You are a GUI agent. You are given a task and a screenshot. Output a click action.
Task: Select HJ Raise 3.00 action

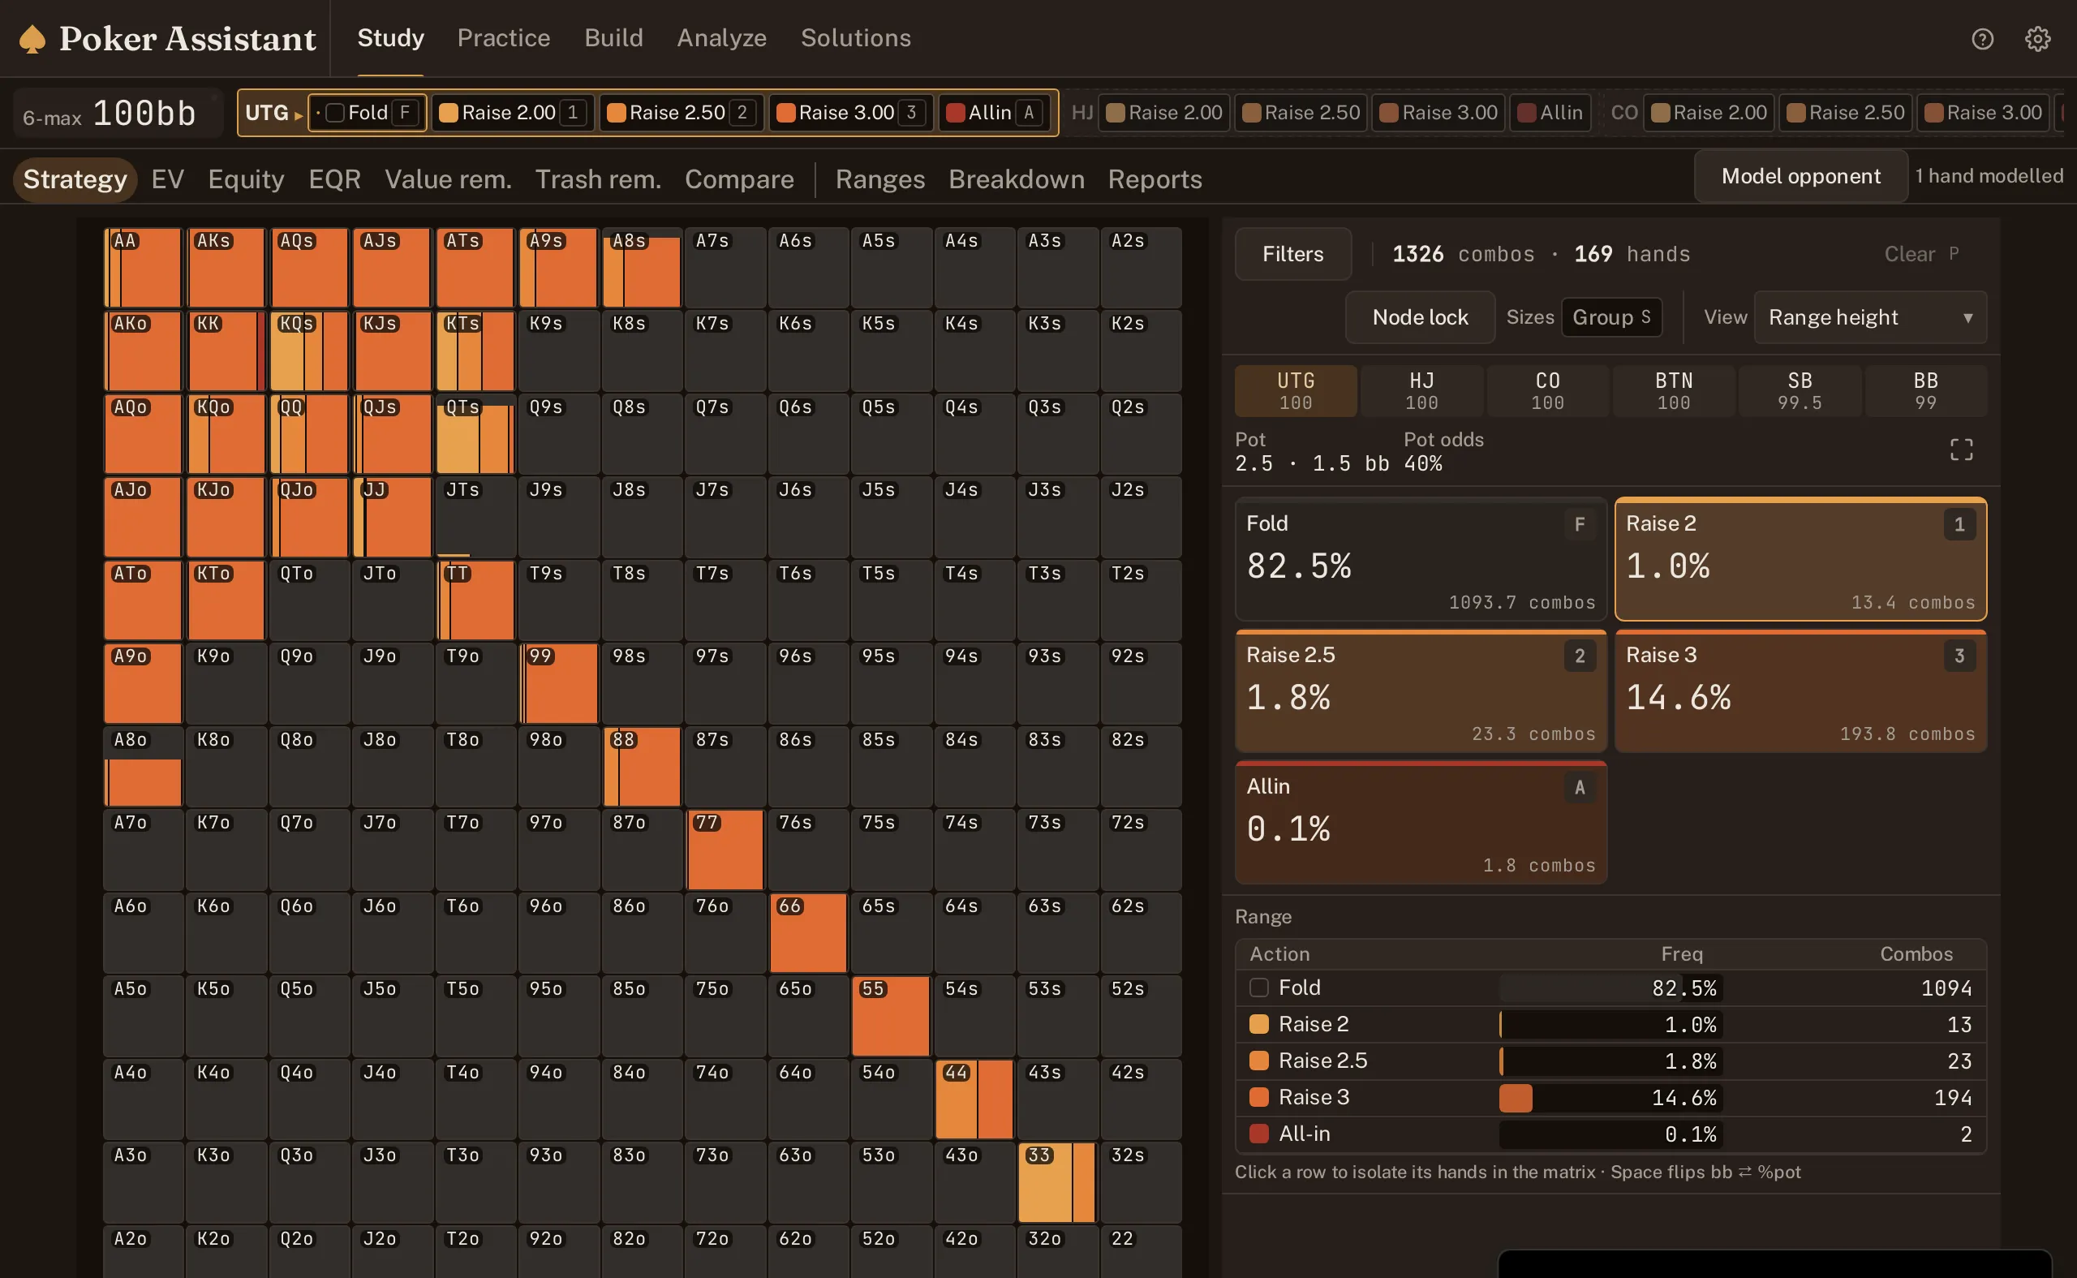(1438, 113)
